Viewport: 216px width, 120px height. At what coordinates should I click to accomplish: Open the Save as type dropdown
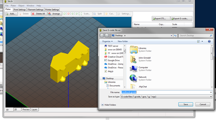click(x=166, y=97)
